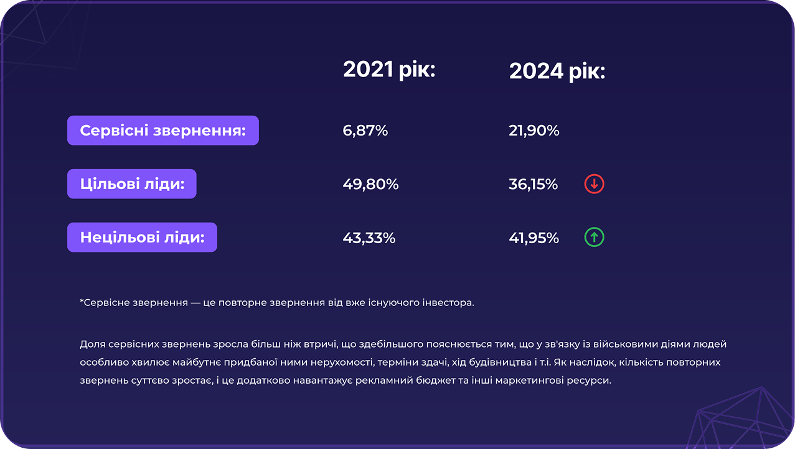Screen dimensions: 795x449
Task: Click the 49,80% value
Action: pyautogui.click(x=371, y=184)
